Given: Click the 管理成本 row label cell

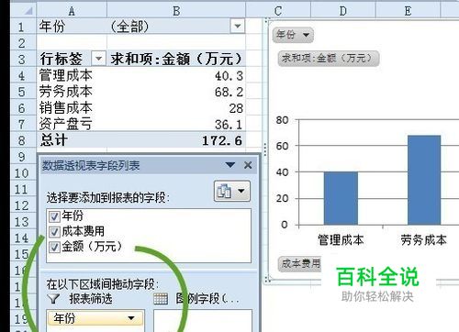Looking at the screenshot, I should tap(72, 75).
